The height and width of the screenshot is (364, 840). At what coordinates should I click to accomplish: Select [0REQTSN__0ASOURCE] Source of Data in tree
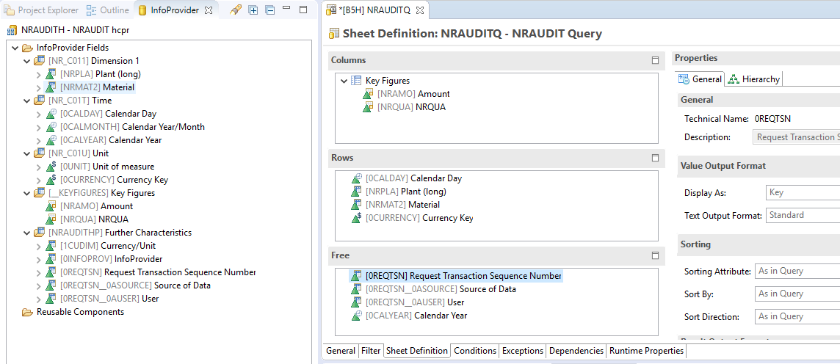click(x=135, y=285)
